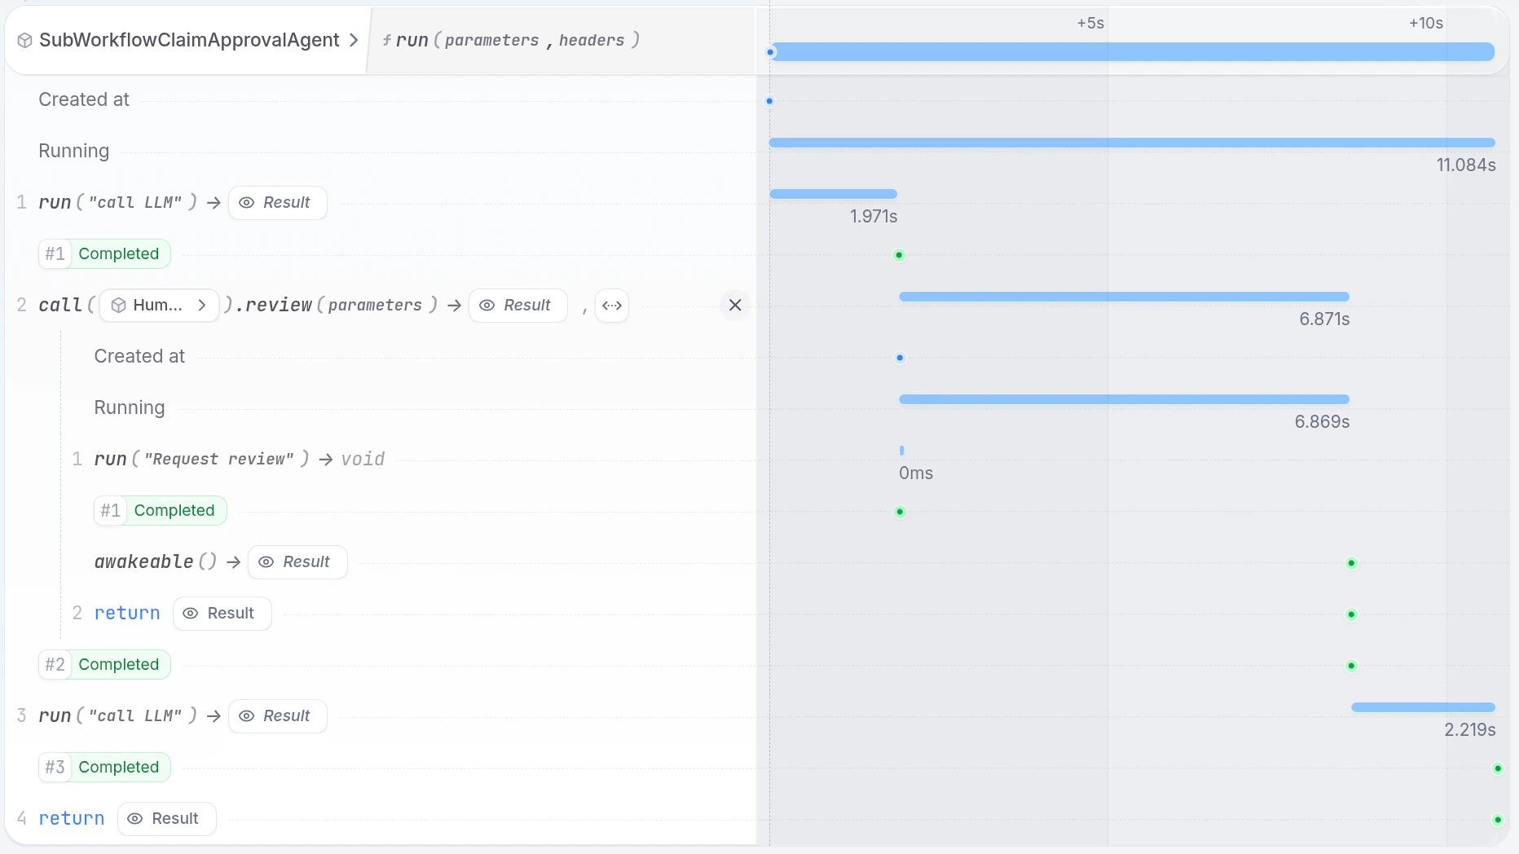1519x854 pixels.
Task: Close the expanded call review section
Action: (x=735, y=305)
